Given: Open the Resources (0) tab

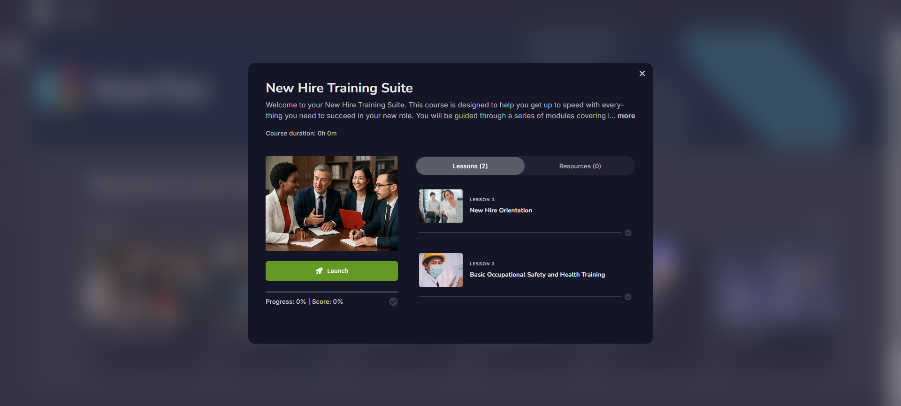Looking at the screenshot, I should tap(580, 166).
